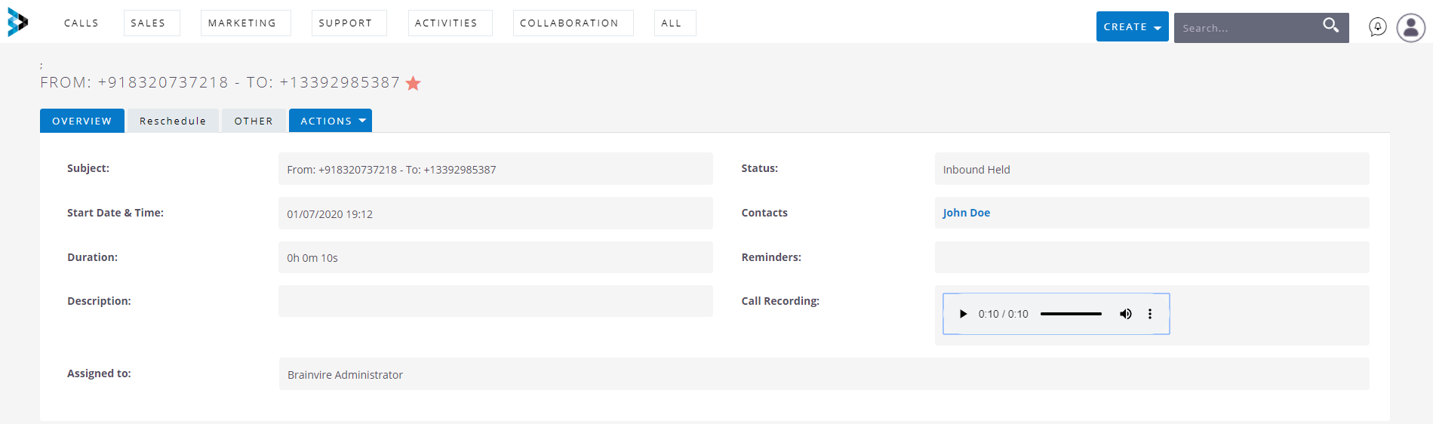Image resolution: width=1433 pixels, height=424 pixels.
Task: Switch to the Reschedule tab
Action: coord(173,121)
